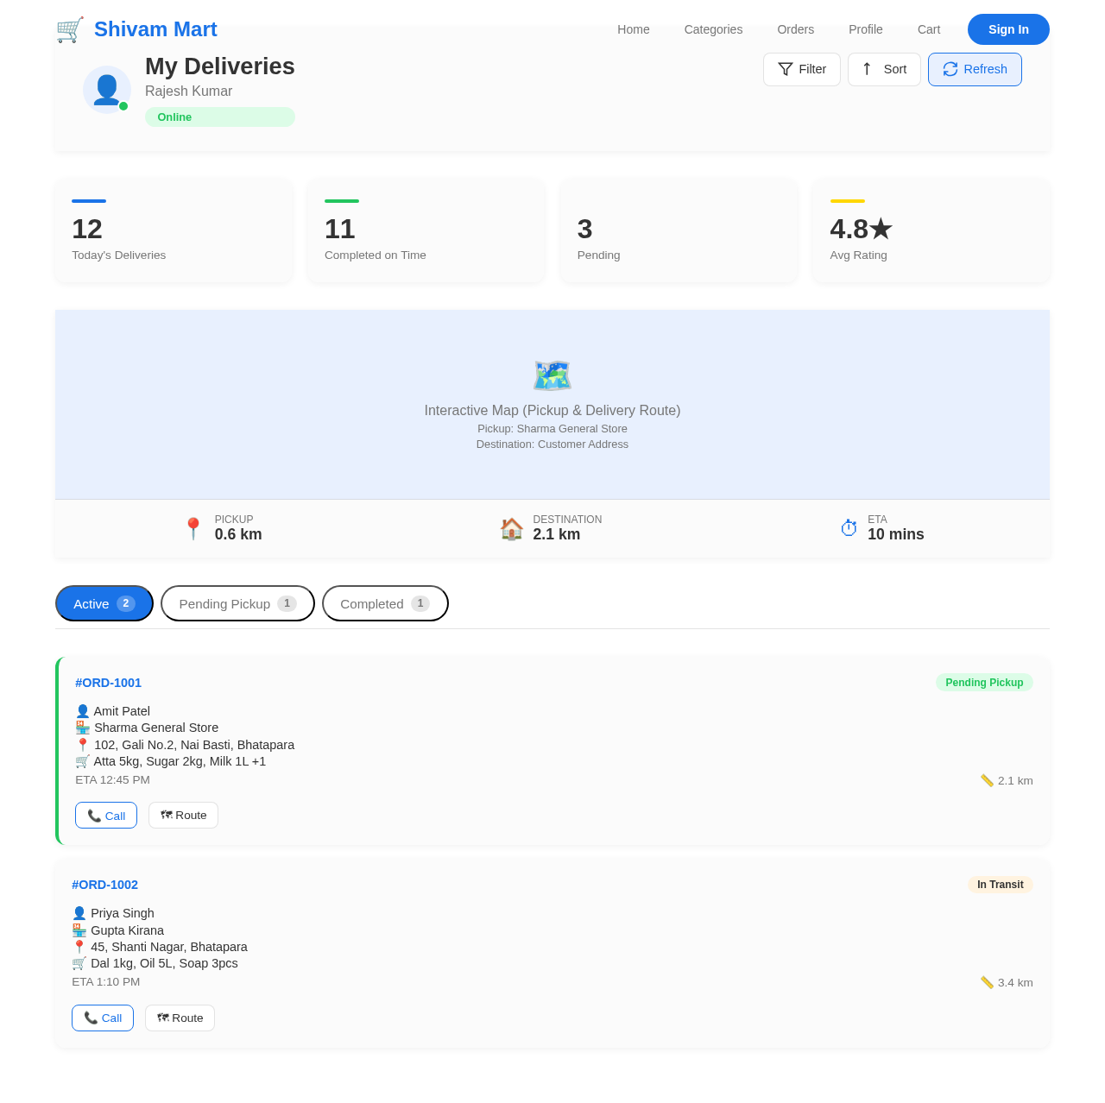Click the map emoji icon
Screen dimensions: 1105x1103
point(552,375)
